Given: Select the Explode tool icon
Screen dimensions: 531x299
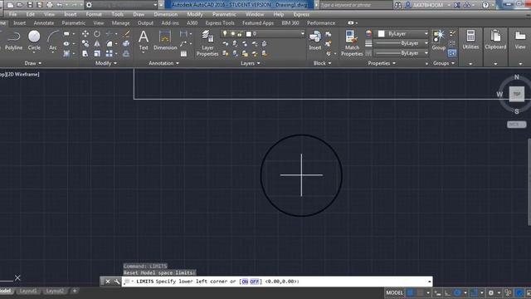Looking at the screenshot, I should (126, 44).
